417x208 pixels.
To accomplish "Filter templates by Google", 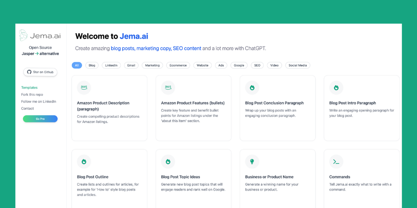I will (x=239, y=65).
